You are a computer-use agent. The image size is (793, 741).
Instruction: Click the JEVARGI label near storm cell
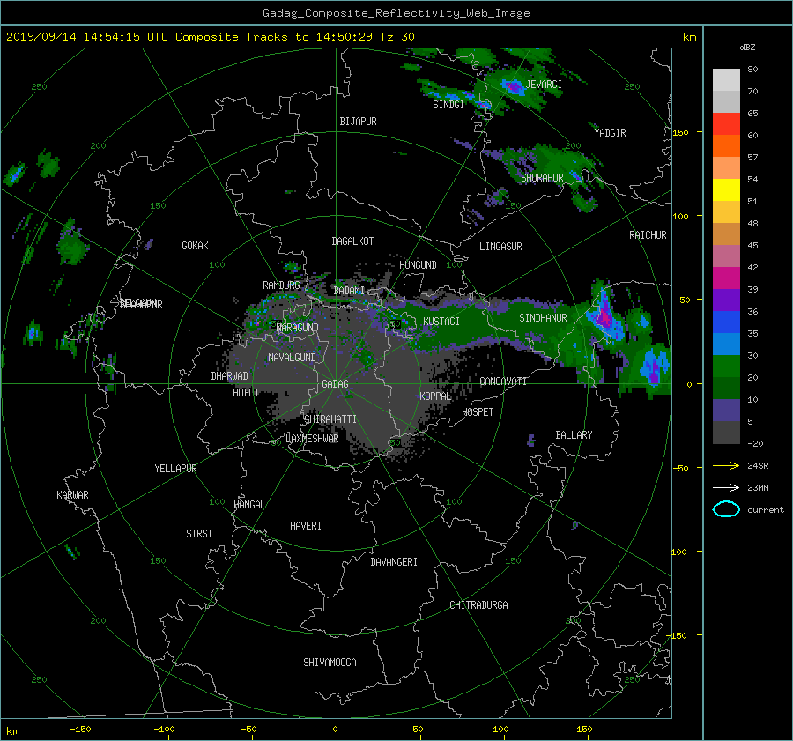(544, 85)
